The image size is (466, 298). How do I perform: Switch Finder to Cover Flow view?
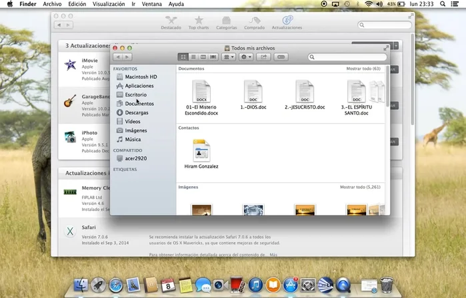tap(213, 57)
